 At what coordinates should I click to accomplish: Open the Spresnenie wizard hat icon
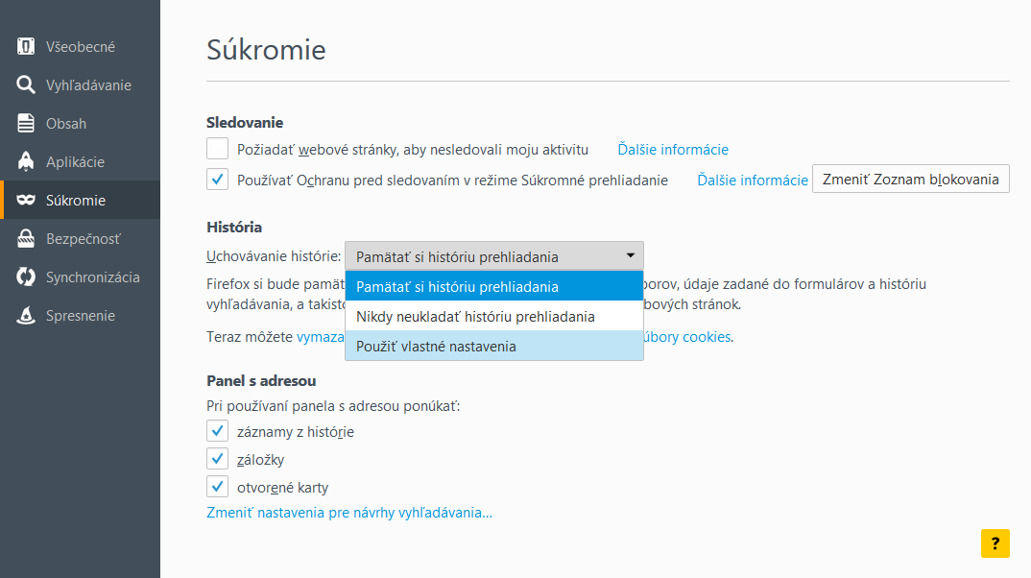click(26, 316)
